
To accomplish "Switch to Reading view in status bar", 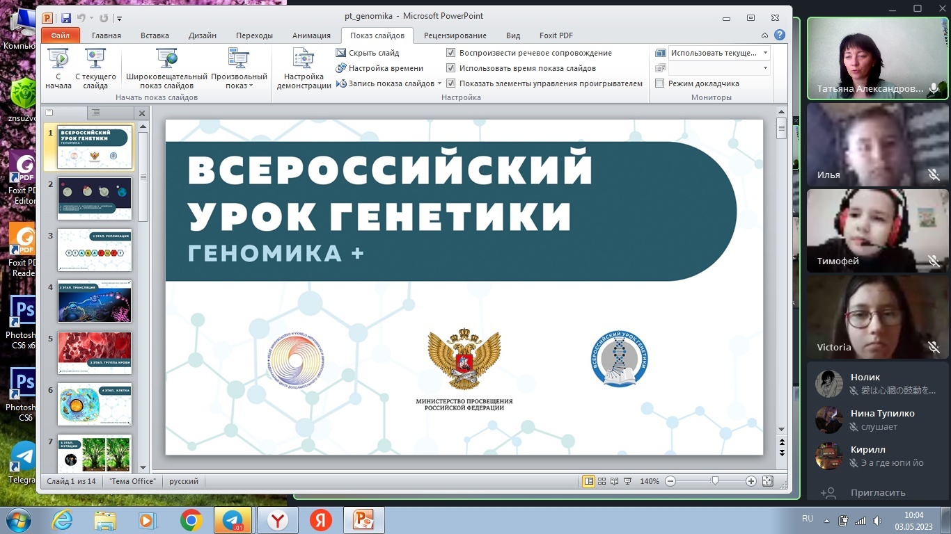I will point(614,481).
